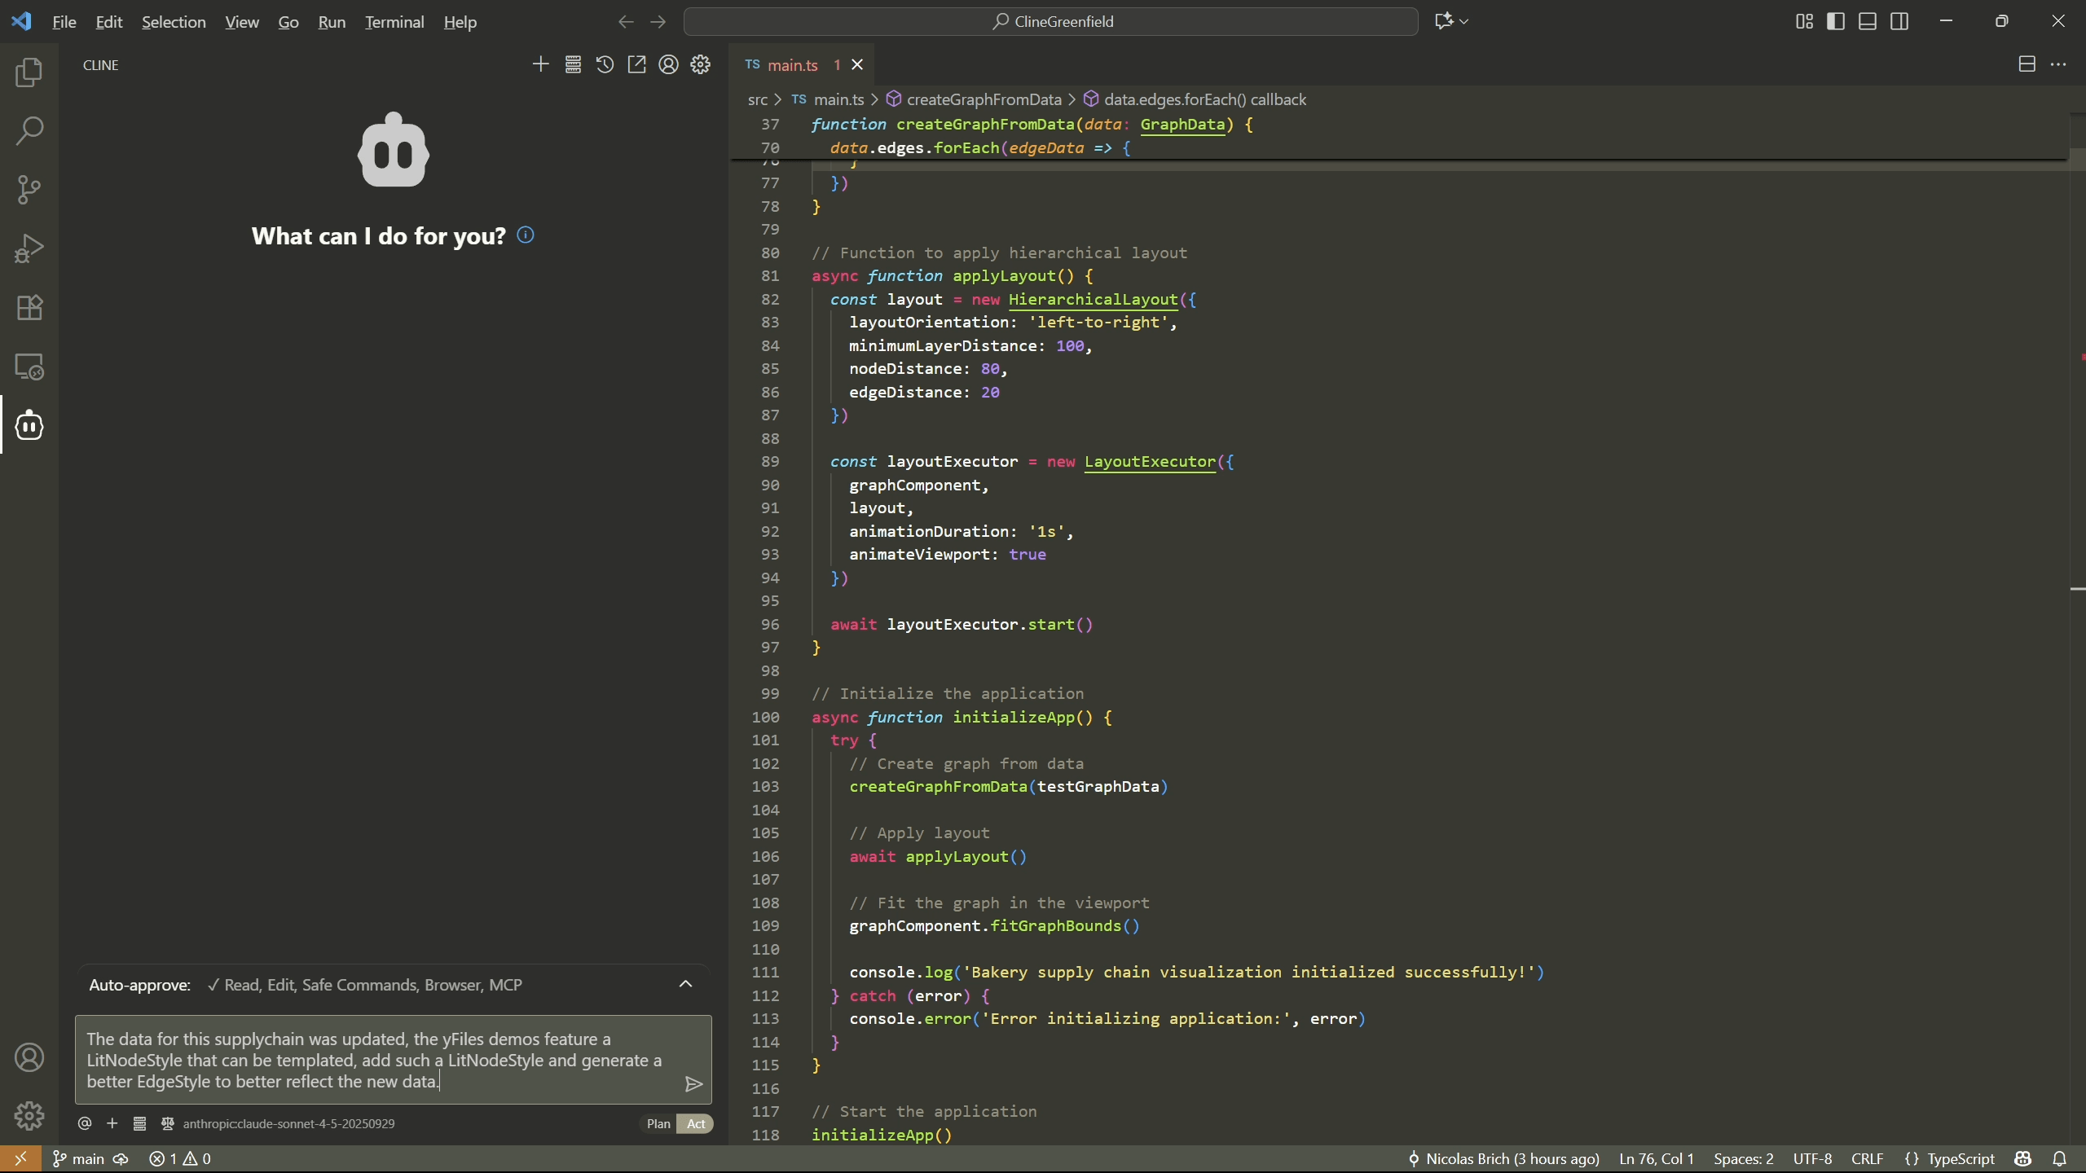Click the ClineGreenfield search bar

1050,20
